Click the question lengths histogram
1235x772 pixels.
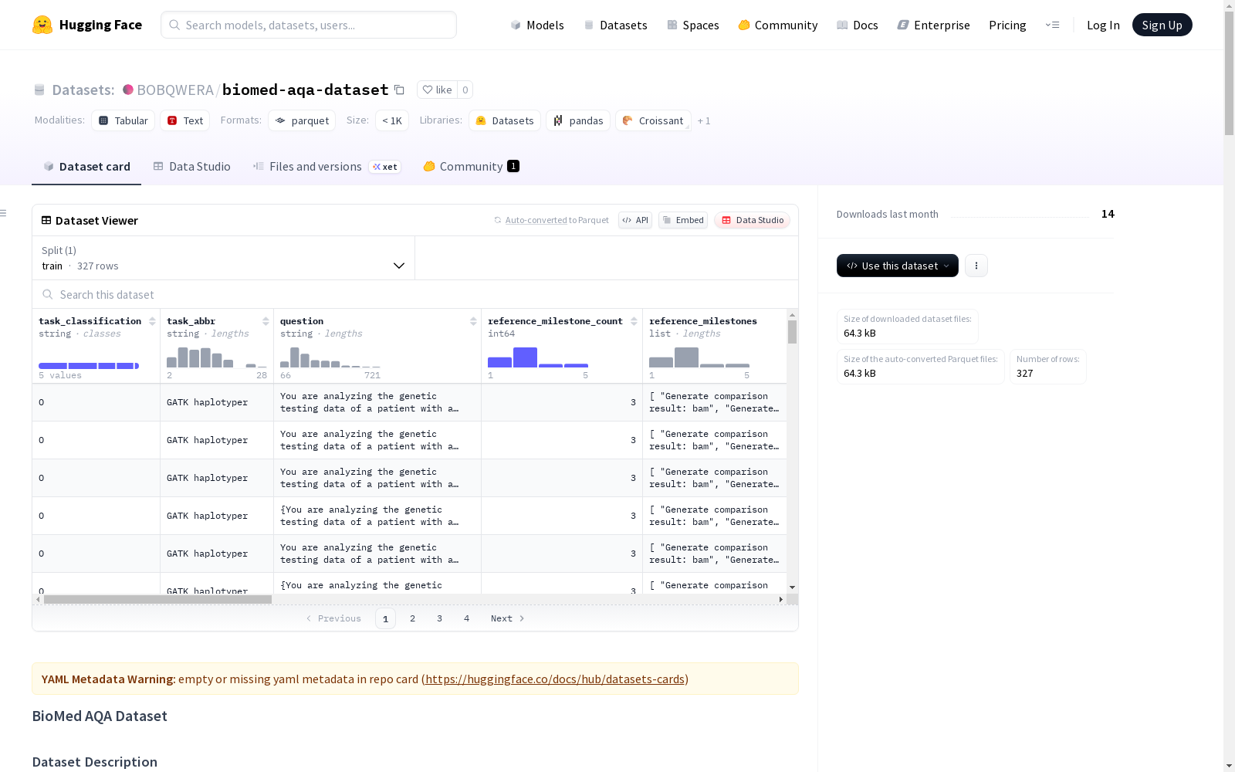pos(330,357)
